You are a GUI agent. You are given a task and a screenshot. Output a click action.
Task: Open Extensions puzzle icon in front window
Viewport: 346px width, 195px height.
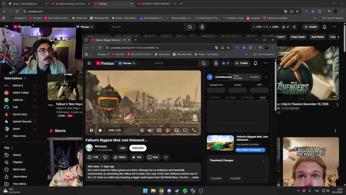coord(250,48)
